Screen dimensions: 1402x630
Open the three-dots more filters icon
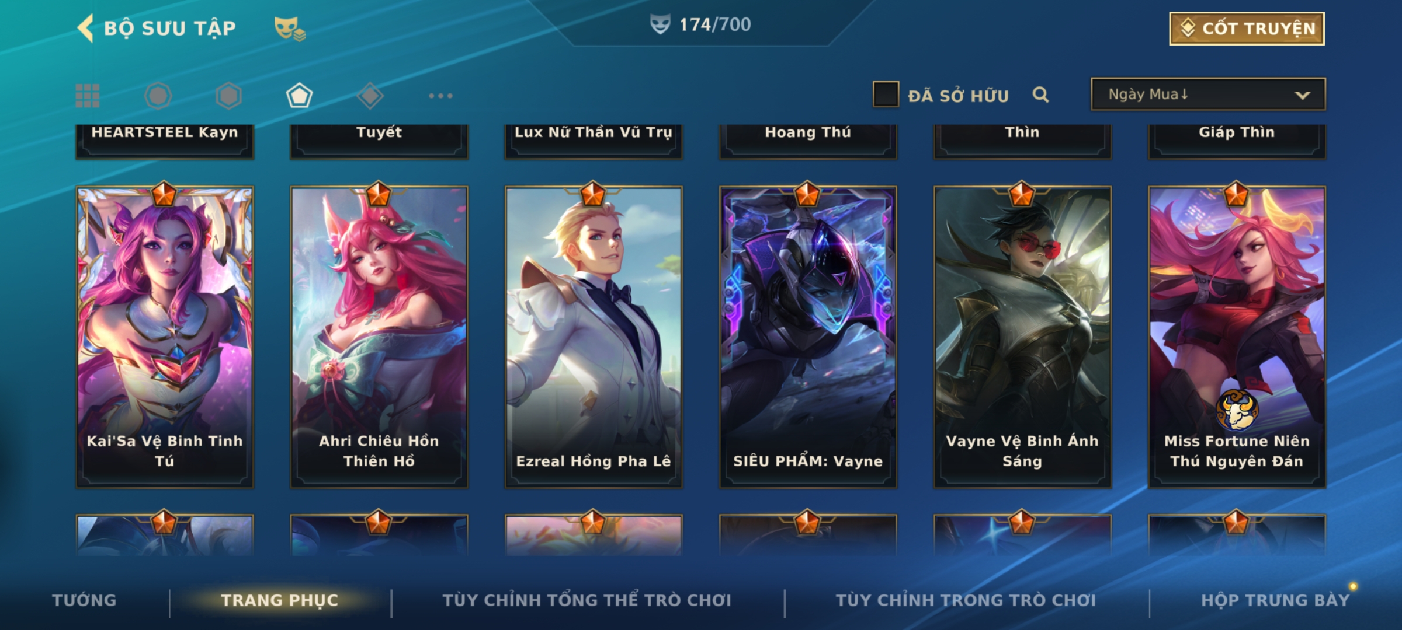pos(440,96)
